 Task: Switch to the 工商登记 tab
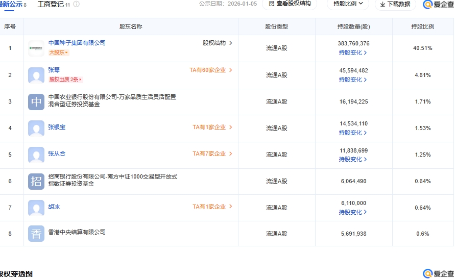tap(54, 5)
